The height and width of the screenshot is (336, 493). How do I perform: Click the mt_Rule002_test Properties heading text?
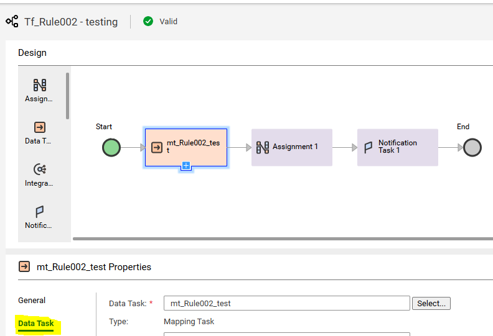pyautogui.click(x=94, y=267)
